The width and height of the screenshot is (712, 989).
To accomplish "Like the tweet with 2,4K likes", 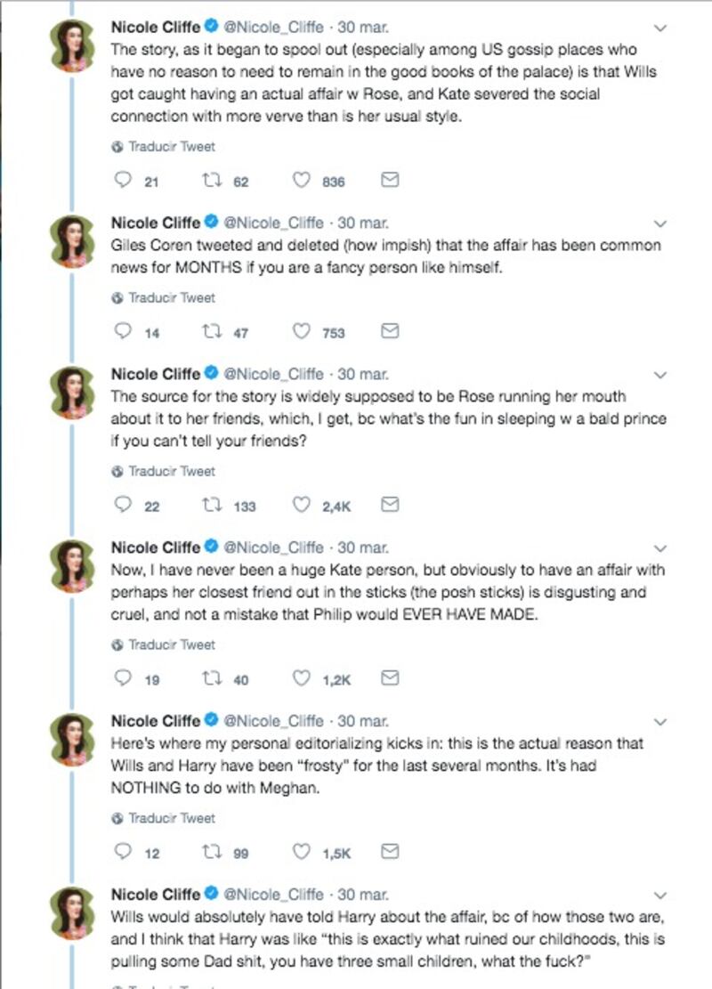I will [302, 505].
